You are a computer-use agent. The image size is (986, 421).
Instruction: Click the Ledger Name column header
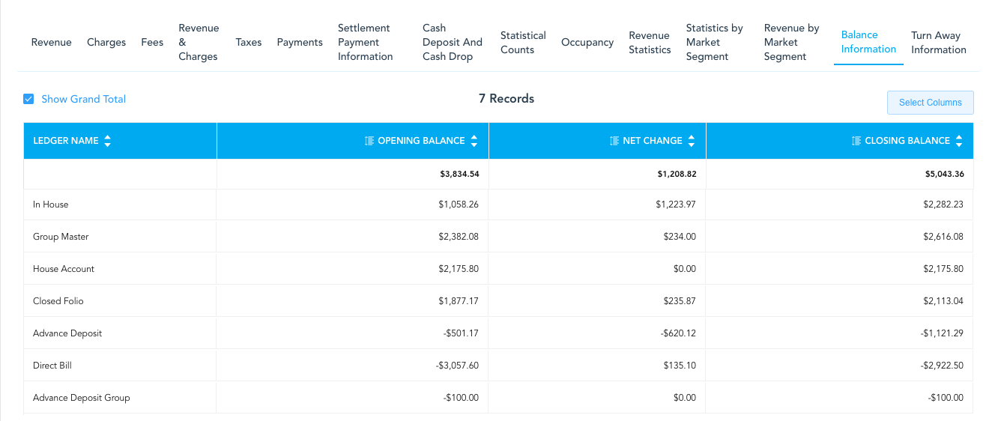pyautogui.click(x=66, y=141)
